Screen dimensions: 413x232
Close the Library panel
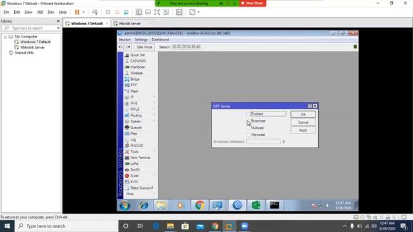58,21
